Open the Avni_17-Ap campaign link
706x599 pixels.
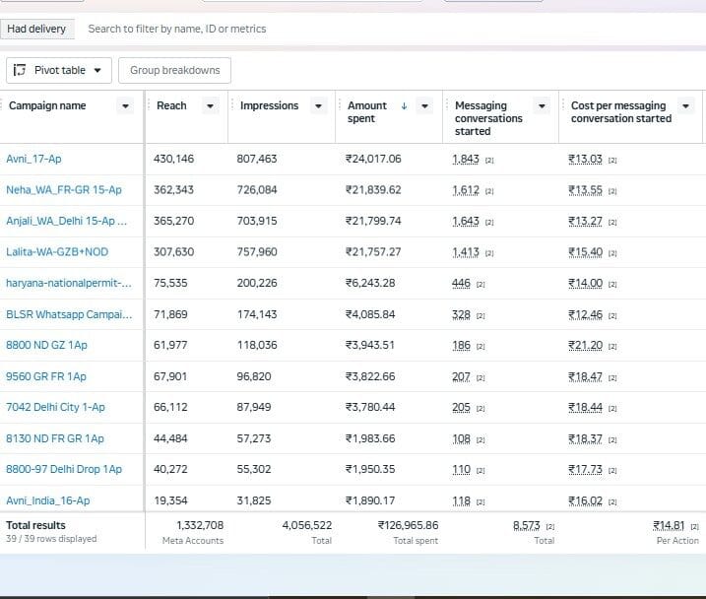(x=33, y=159)
